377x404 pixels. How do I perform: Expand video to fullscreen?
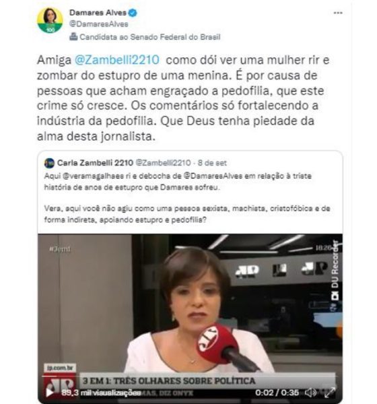coord(330,393)
